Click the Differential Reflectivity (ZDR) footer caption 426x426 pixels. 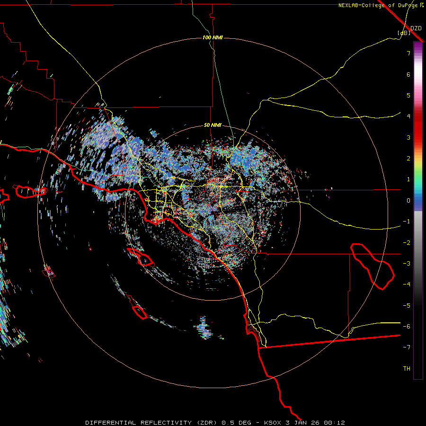coord(215,423)
